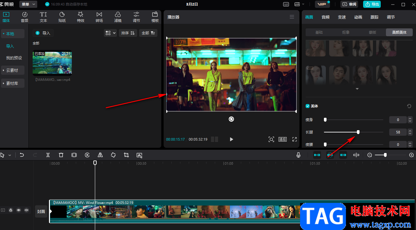416x230 pixels.
Task: Collapse the 本地 tree section
Action: click(x=13, y=34)
